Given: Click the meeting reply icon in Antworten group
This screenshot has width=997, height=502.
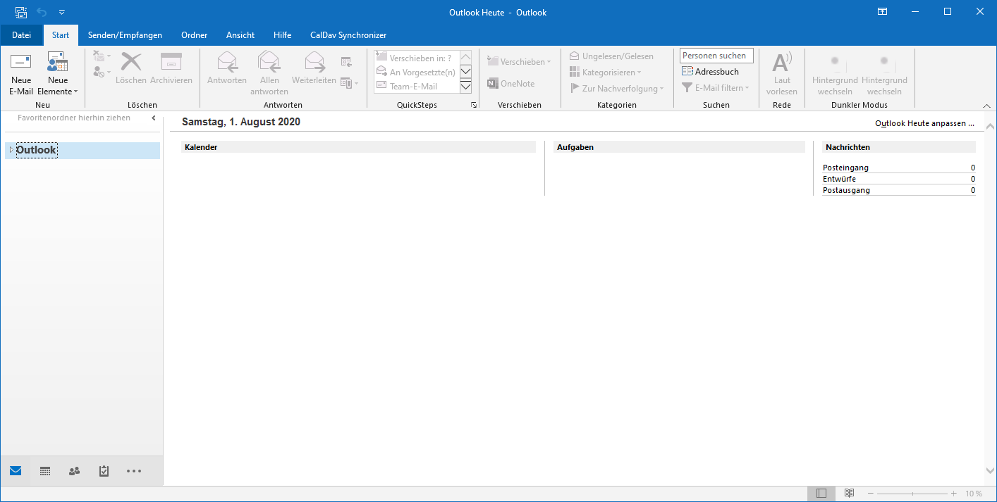Looking at the screenshot, I should click(x=346, y=62).
